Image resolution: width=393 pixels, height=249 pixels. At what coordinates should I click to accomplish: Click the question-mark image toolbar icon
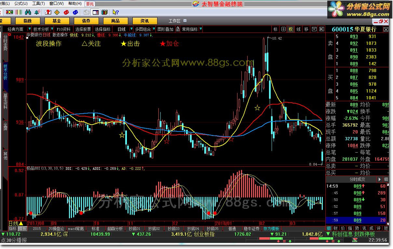coord(48,12)
